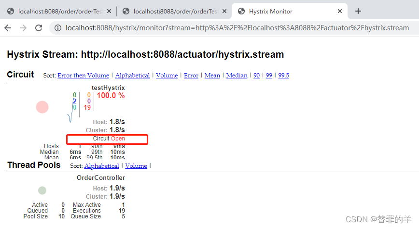Click thread pool Host rate 1.9/s

117,188
